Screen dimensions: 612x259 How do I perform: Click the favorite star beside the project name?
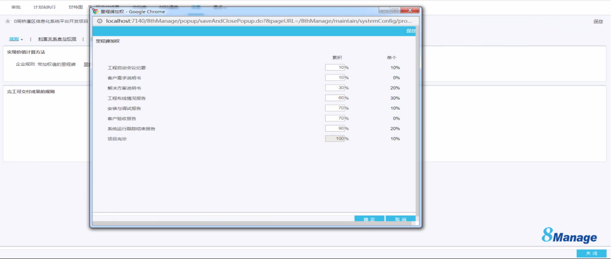pyautogui.click(x=8, y=21)
